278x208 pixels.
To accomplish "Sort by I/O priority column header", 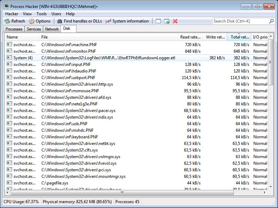I will pos(260,37).
